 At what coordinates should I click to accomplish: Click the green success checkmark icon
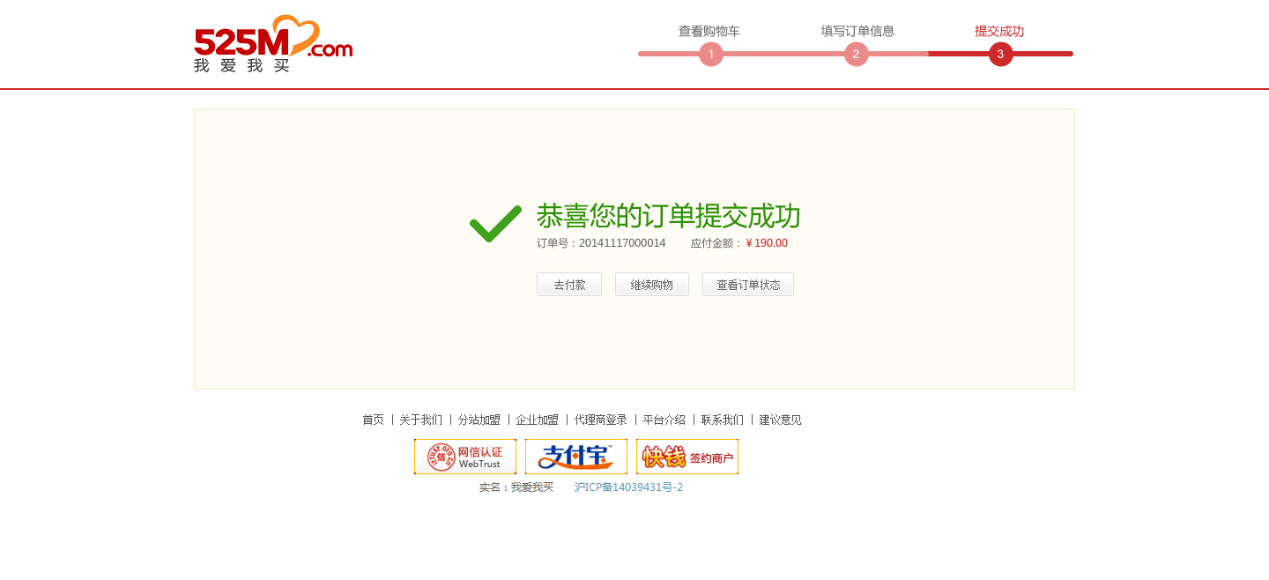[495, 224]
